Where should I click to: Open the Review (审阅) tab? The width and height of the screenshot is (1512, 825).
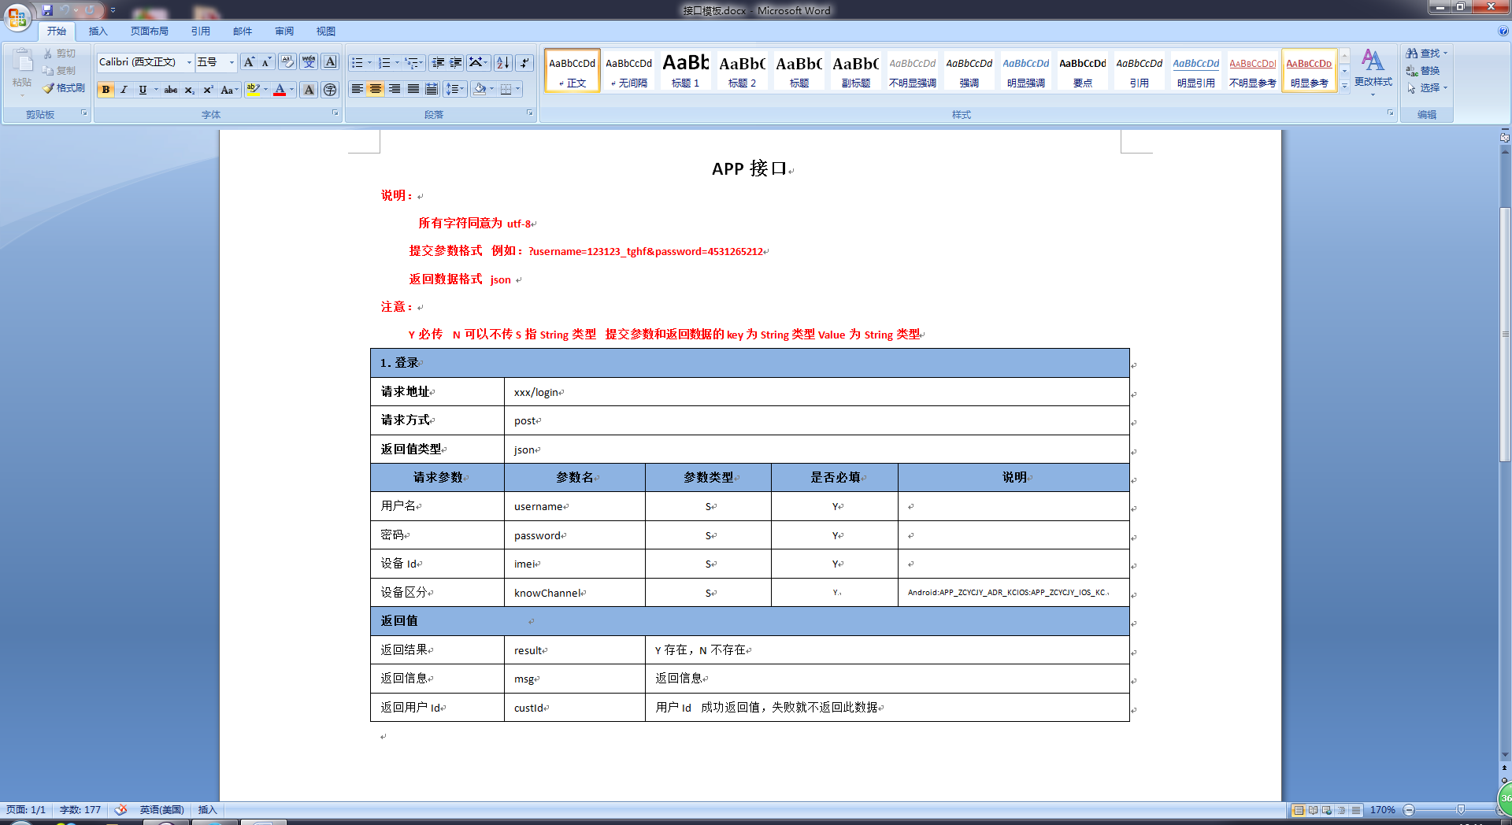click(x=284, y=31)
